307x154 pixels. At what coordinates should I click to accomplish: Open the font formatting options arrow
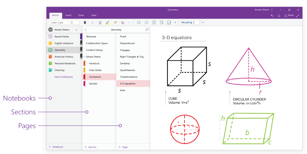(129, 23)
